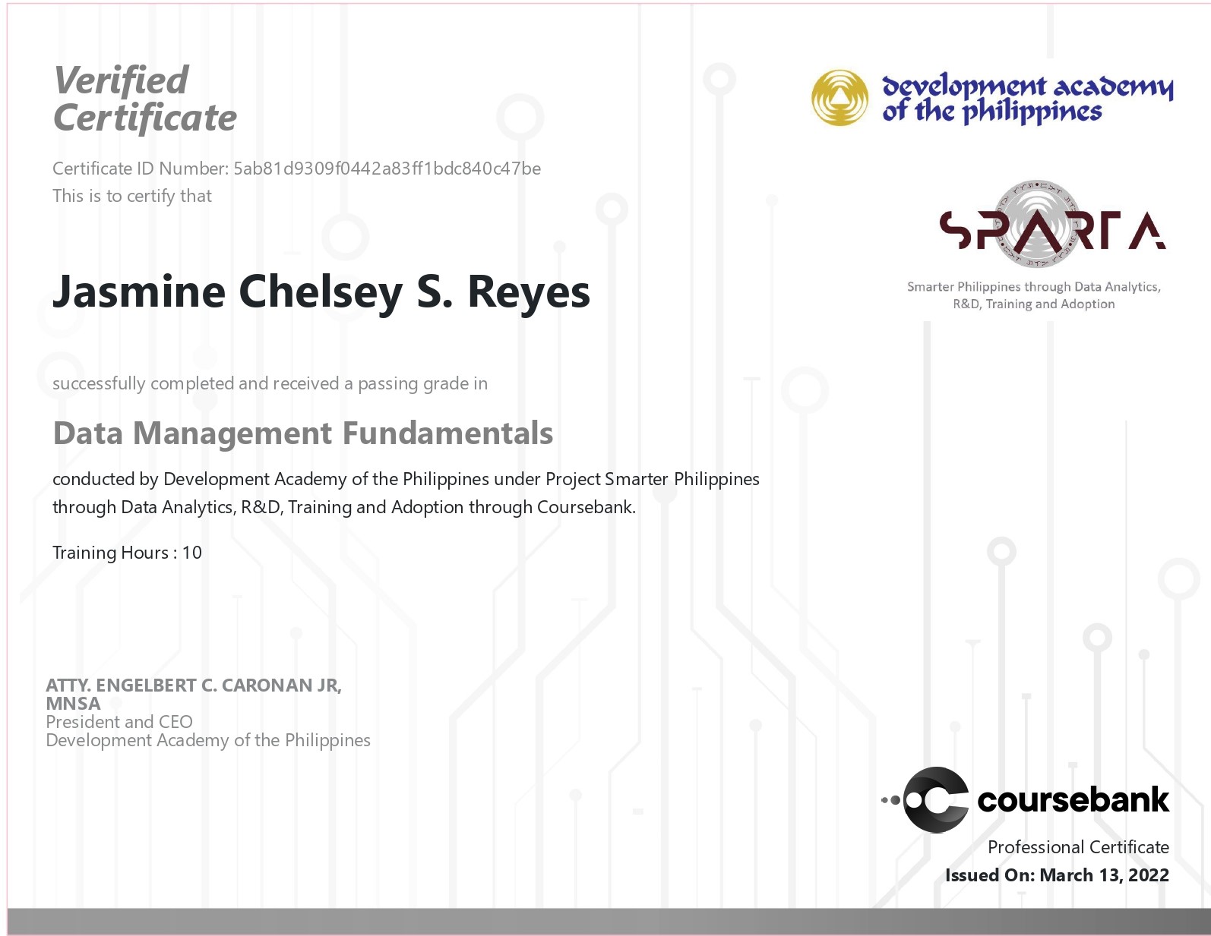This screenshot has height=936, width=1211.
Task: Click the 'coursebank' wordmark text
Action: click(1073, 800)
